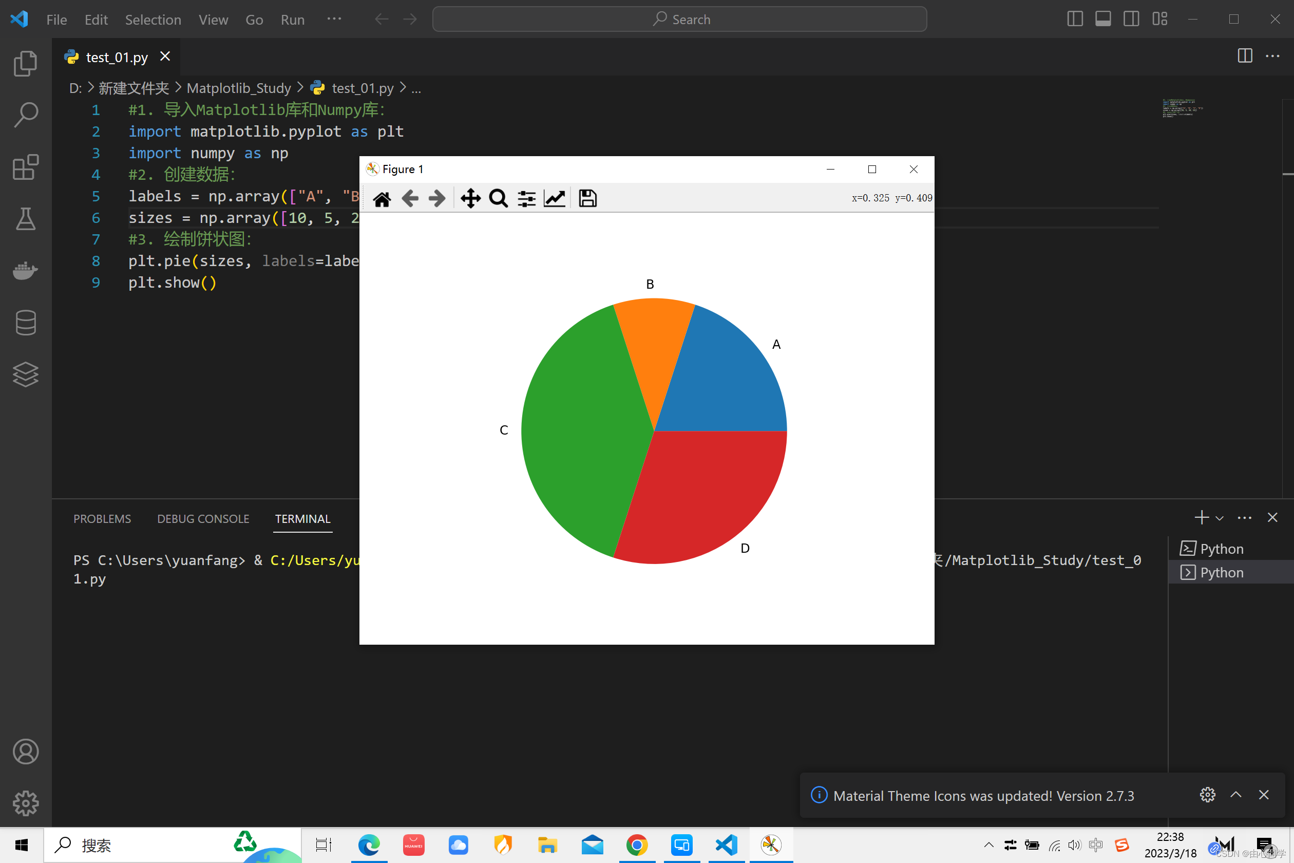Viewport: 1294px width, 863px height.
Task: Click the Save figure floppy disk icon
Action: point(587,198)
